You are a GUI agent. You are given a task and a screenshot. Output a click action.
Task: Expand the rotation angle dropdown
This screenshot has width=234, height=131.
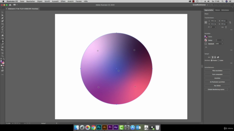pyautogui.click(x=216, y=27)
